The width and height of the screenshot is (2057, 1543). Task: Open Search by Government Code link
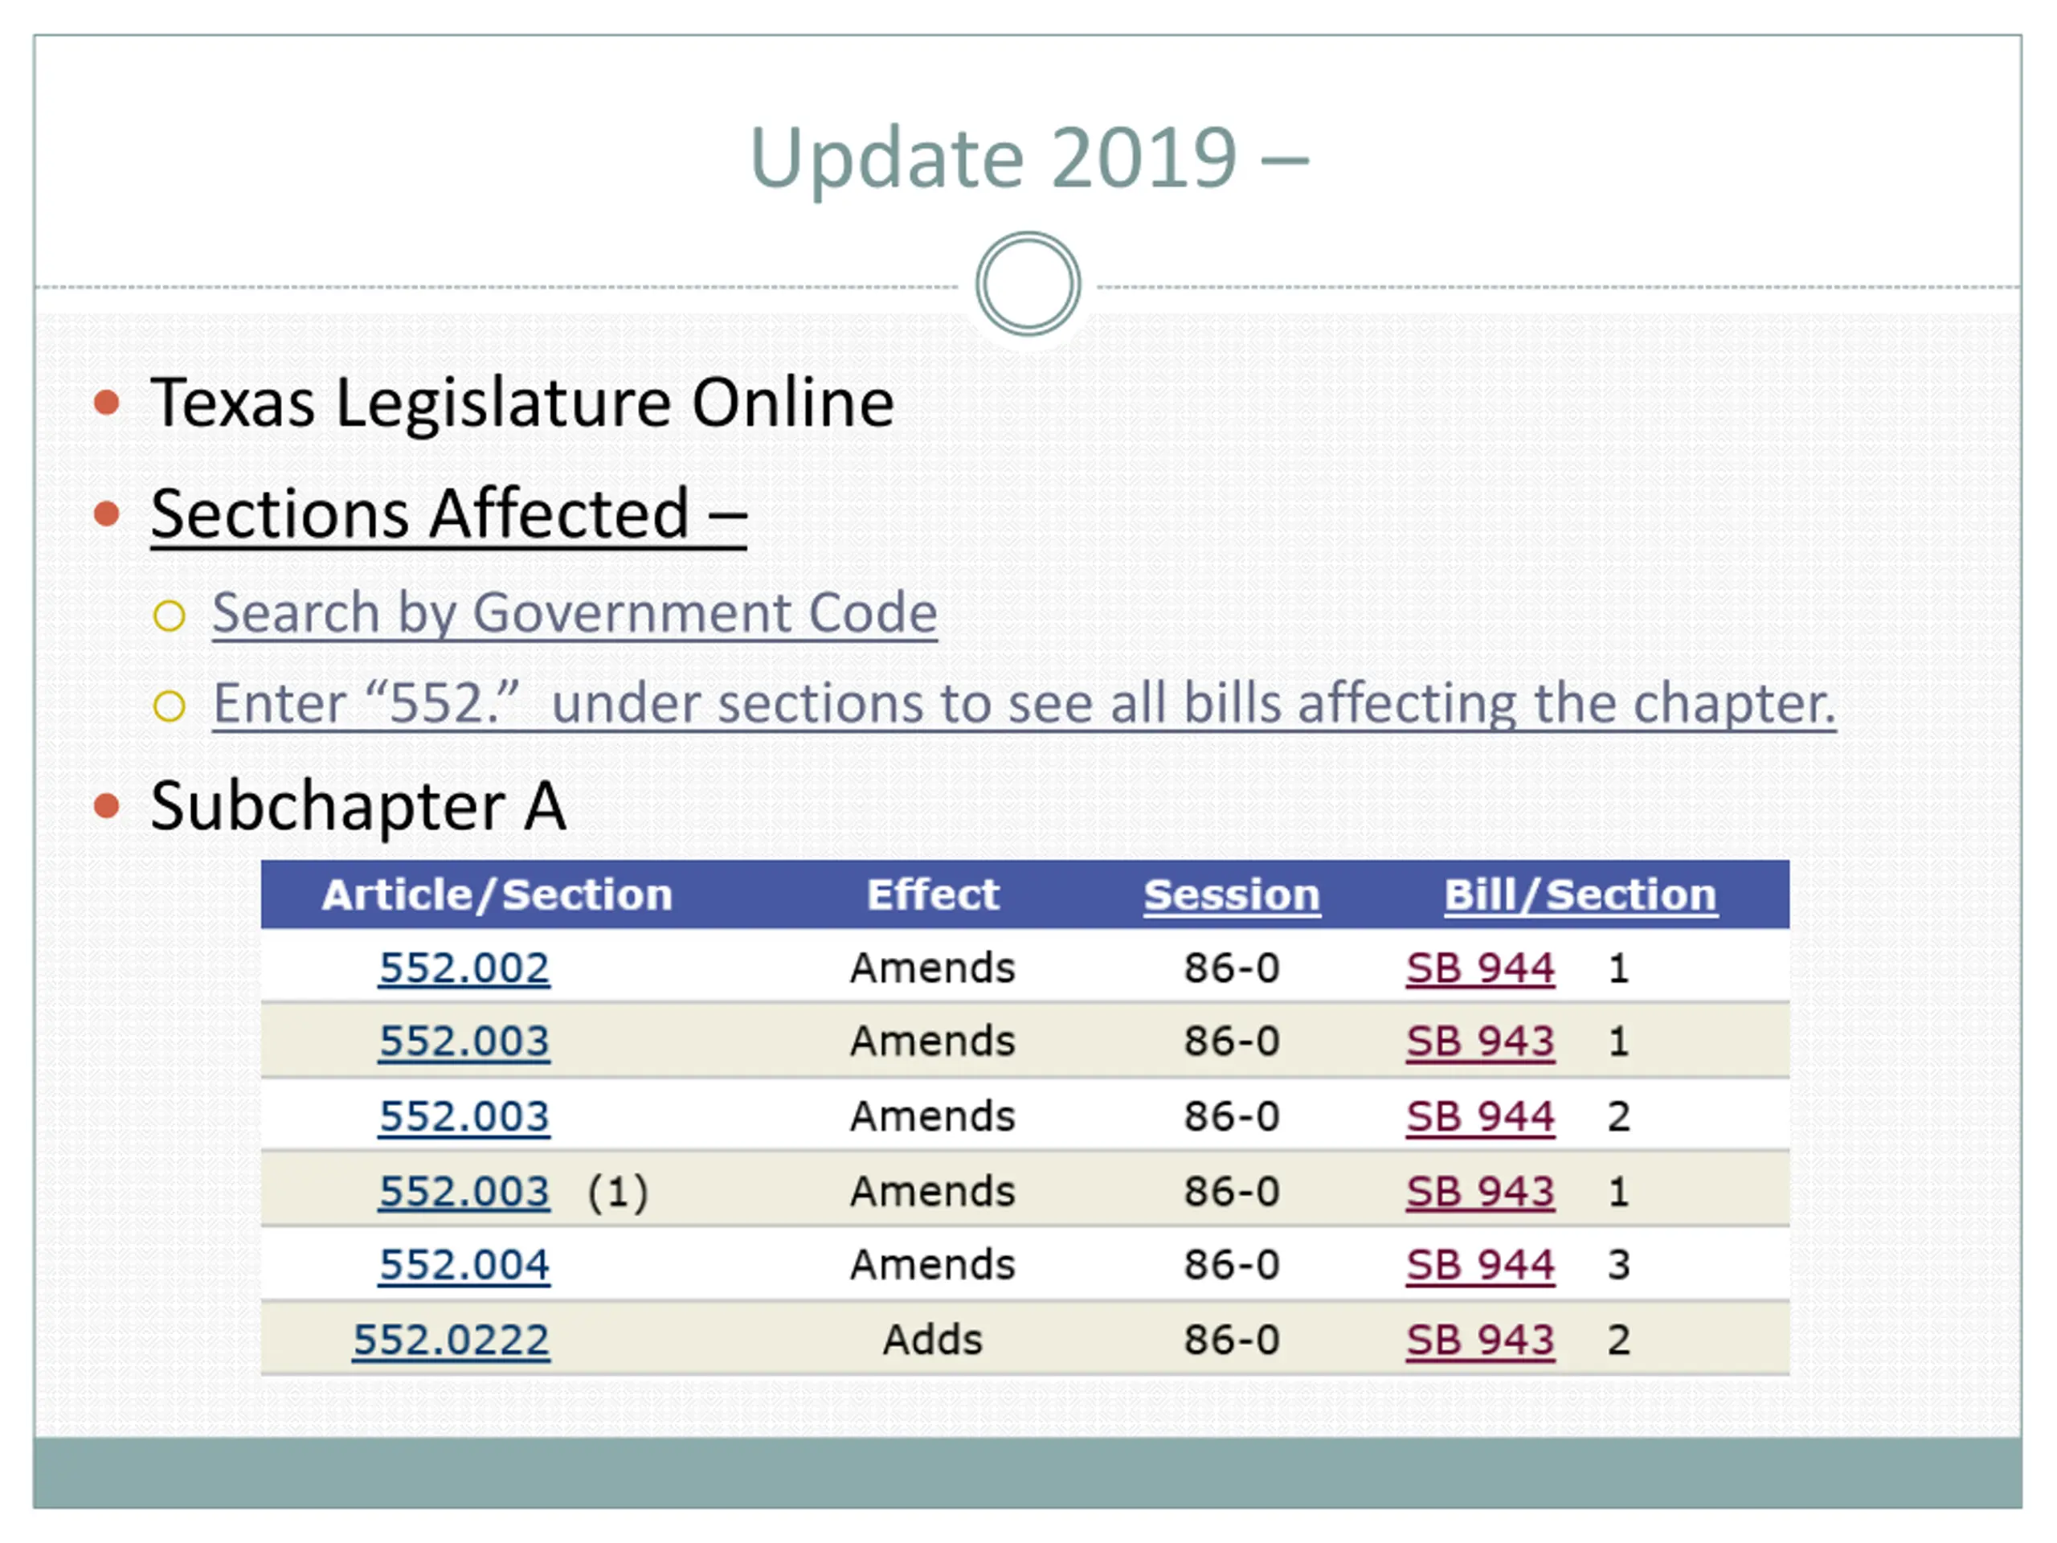click(575, 613)
